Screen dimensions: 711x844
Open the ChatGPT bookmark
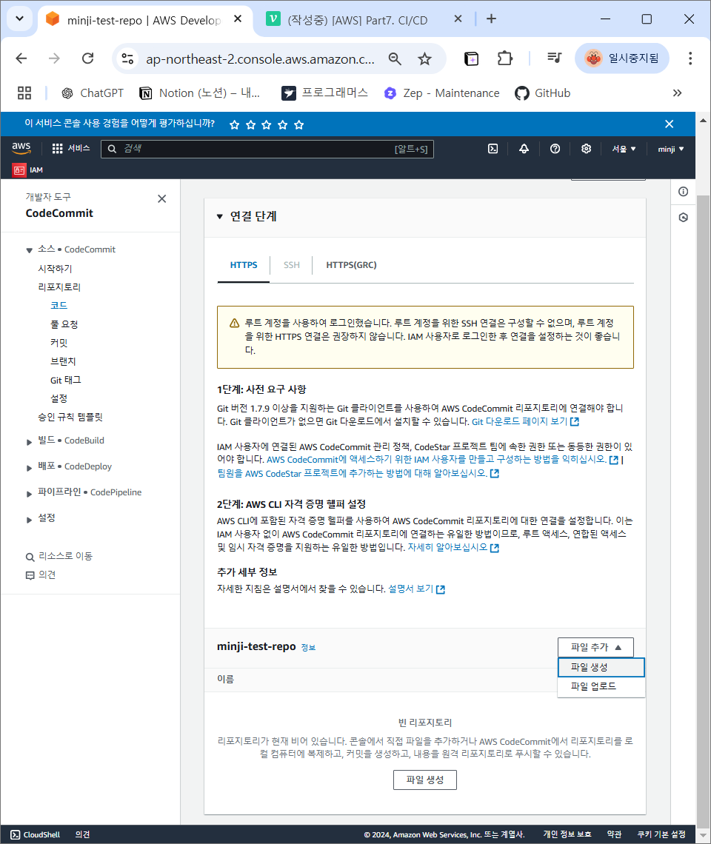pos(92,93)
